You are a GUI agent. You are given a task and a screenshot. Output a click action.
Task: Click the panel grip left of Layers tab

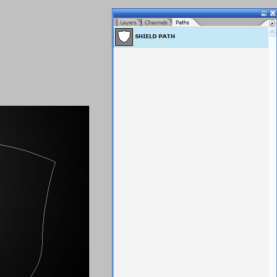[x=116, y=23]
